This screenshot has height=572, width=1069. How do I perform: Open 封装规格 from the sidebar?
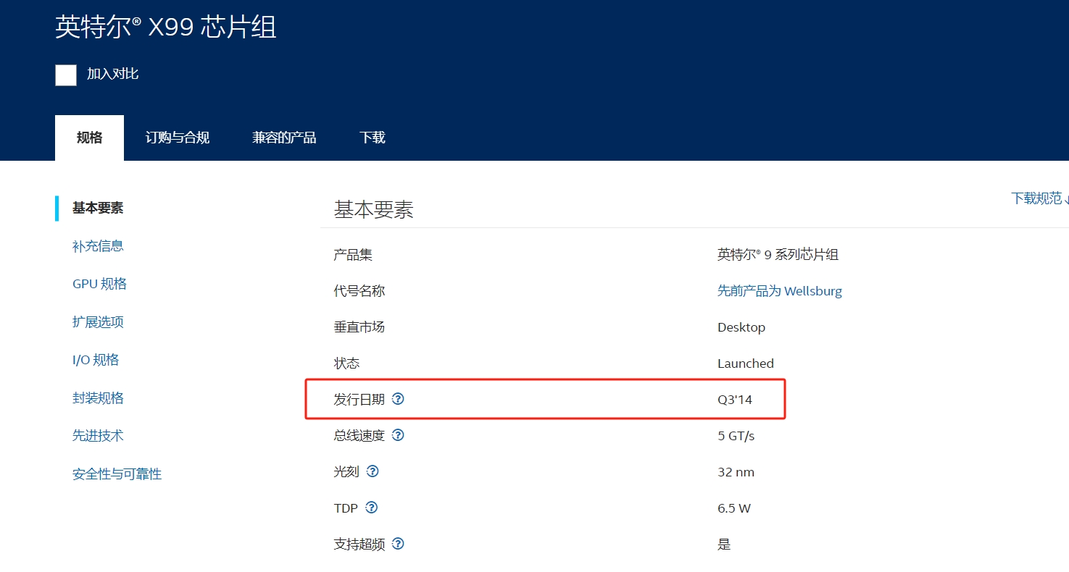(98, 398)
